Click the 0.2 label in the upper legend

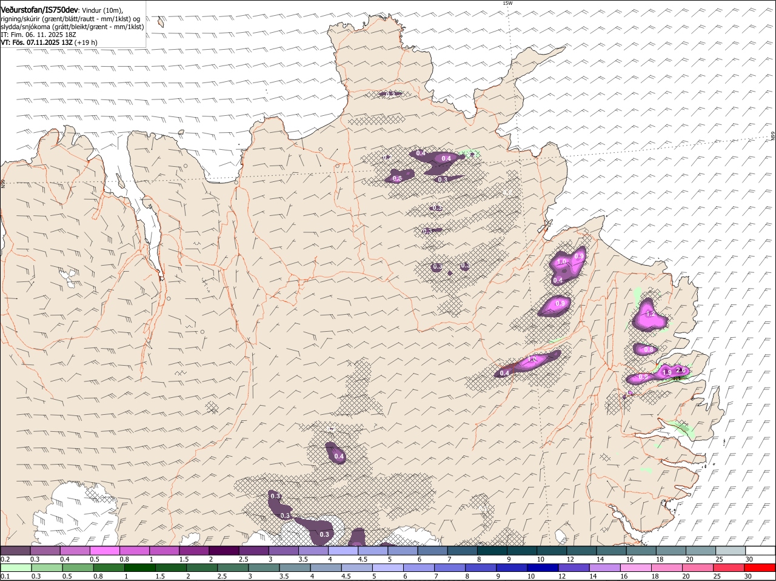tap(4, 559)
